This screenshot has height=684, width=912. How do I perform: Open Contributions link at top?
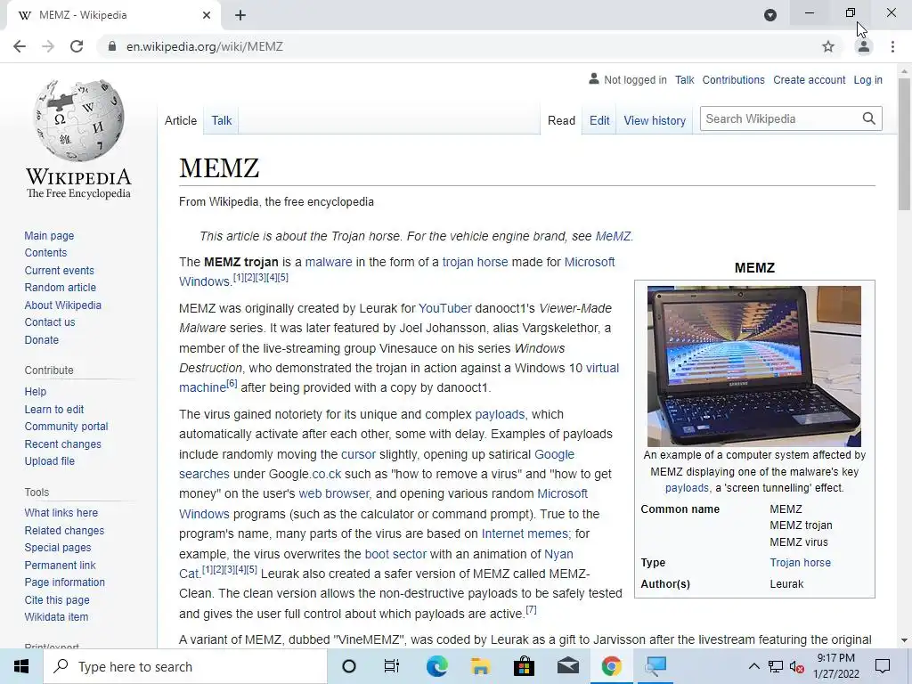pos(734,79)
